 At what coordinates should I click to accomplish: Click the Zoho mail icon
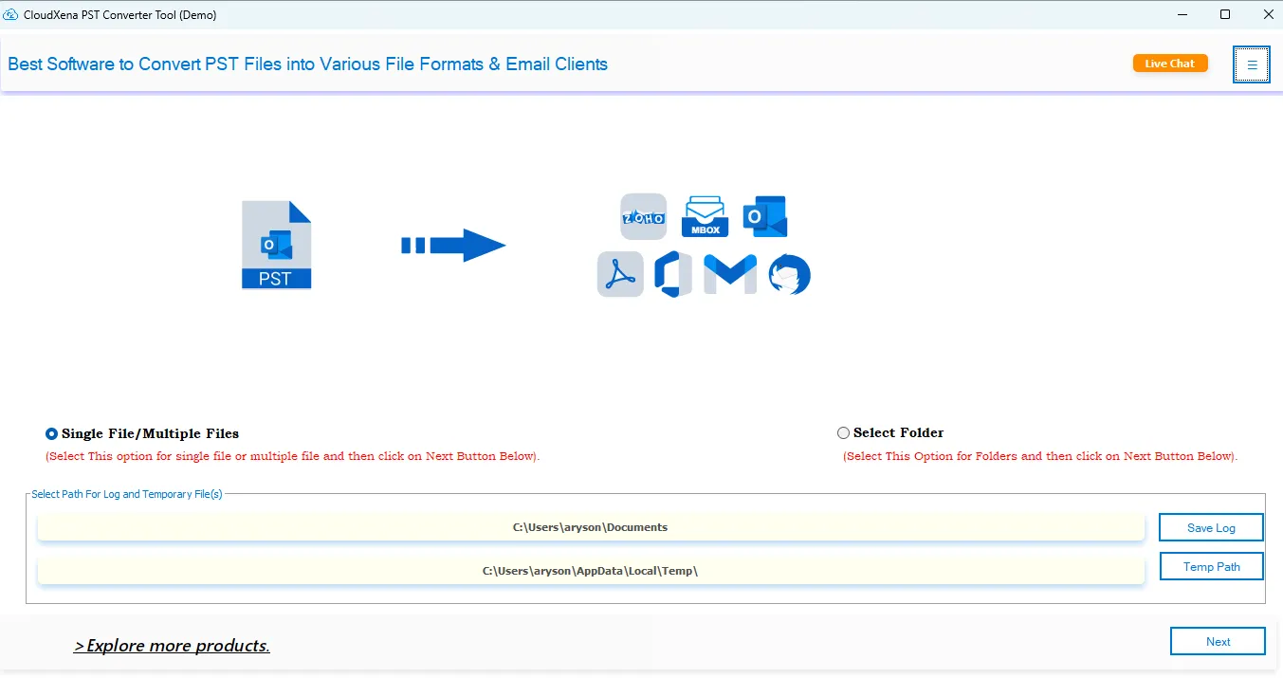[643, 217]
